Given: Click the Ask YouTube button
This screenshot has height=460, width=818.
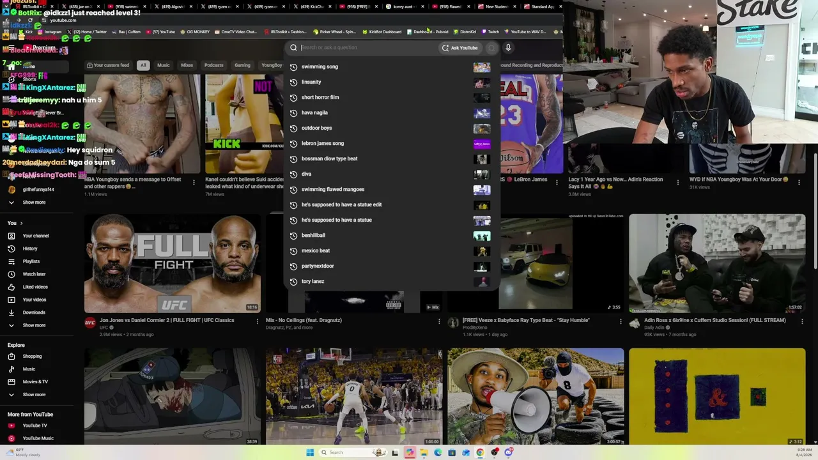Looking at the screenshot, I should click(x=459, y=48).
